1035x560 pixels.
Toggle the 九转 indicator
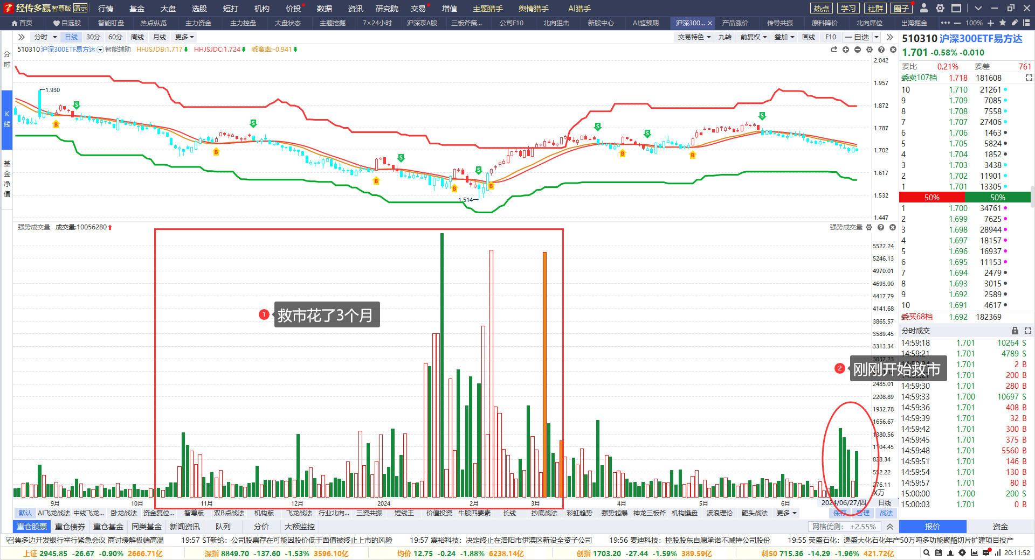coord(725,37)
